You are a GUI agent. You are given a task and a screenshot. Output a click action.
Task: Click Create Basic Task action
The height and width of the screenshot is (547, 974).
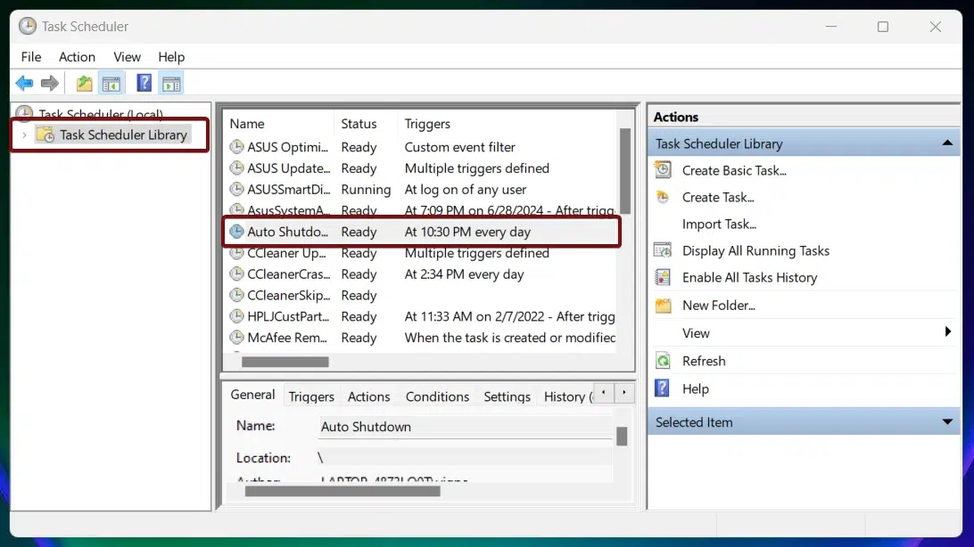[x=734, y=170]
